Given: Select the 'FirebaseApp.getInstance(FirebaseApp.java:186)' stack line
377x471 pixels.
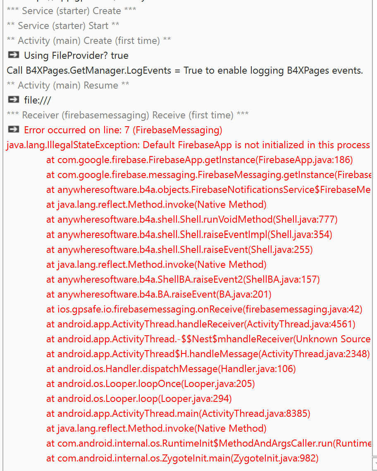Looking at the screenshot, I should pyautogui.click(x=199, y=160).
